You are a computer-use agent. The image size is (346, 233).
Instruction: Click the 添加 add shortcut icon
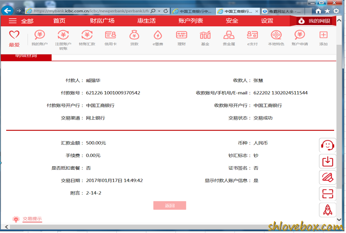click(x=323, y=35)
